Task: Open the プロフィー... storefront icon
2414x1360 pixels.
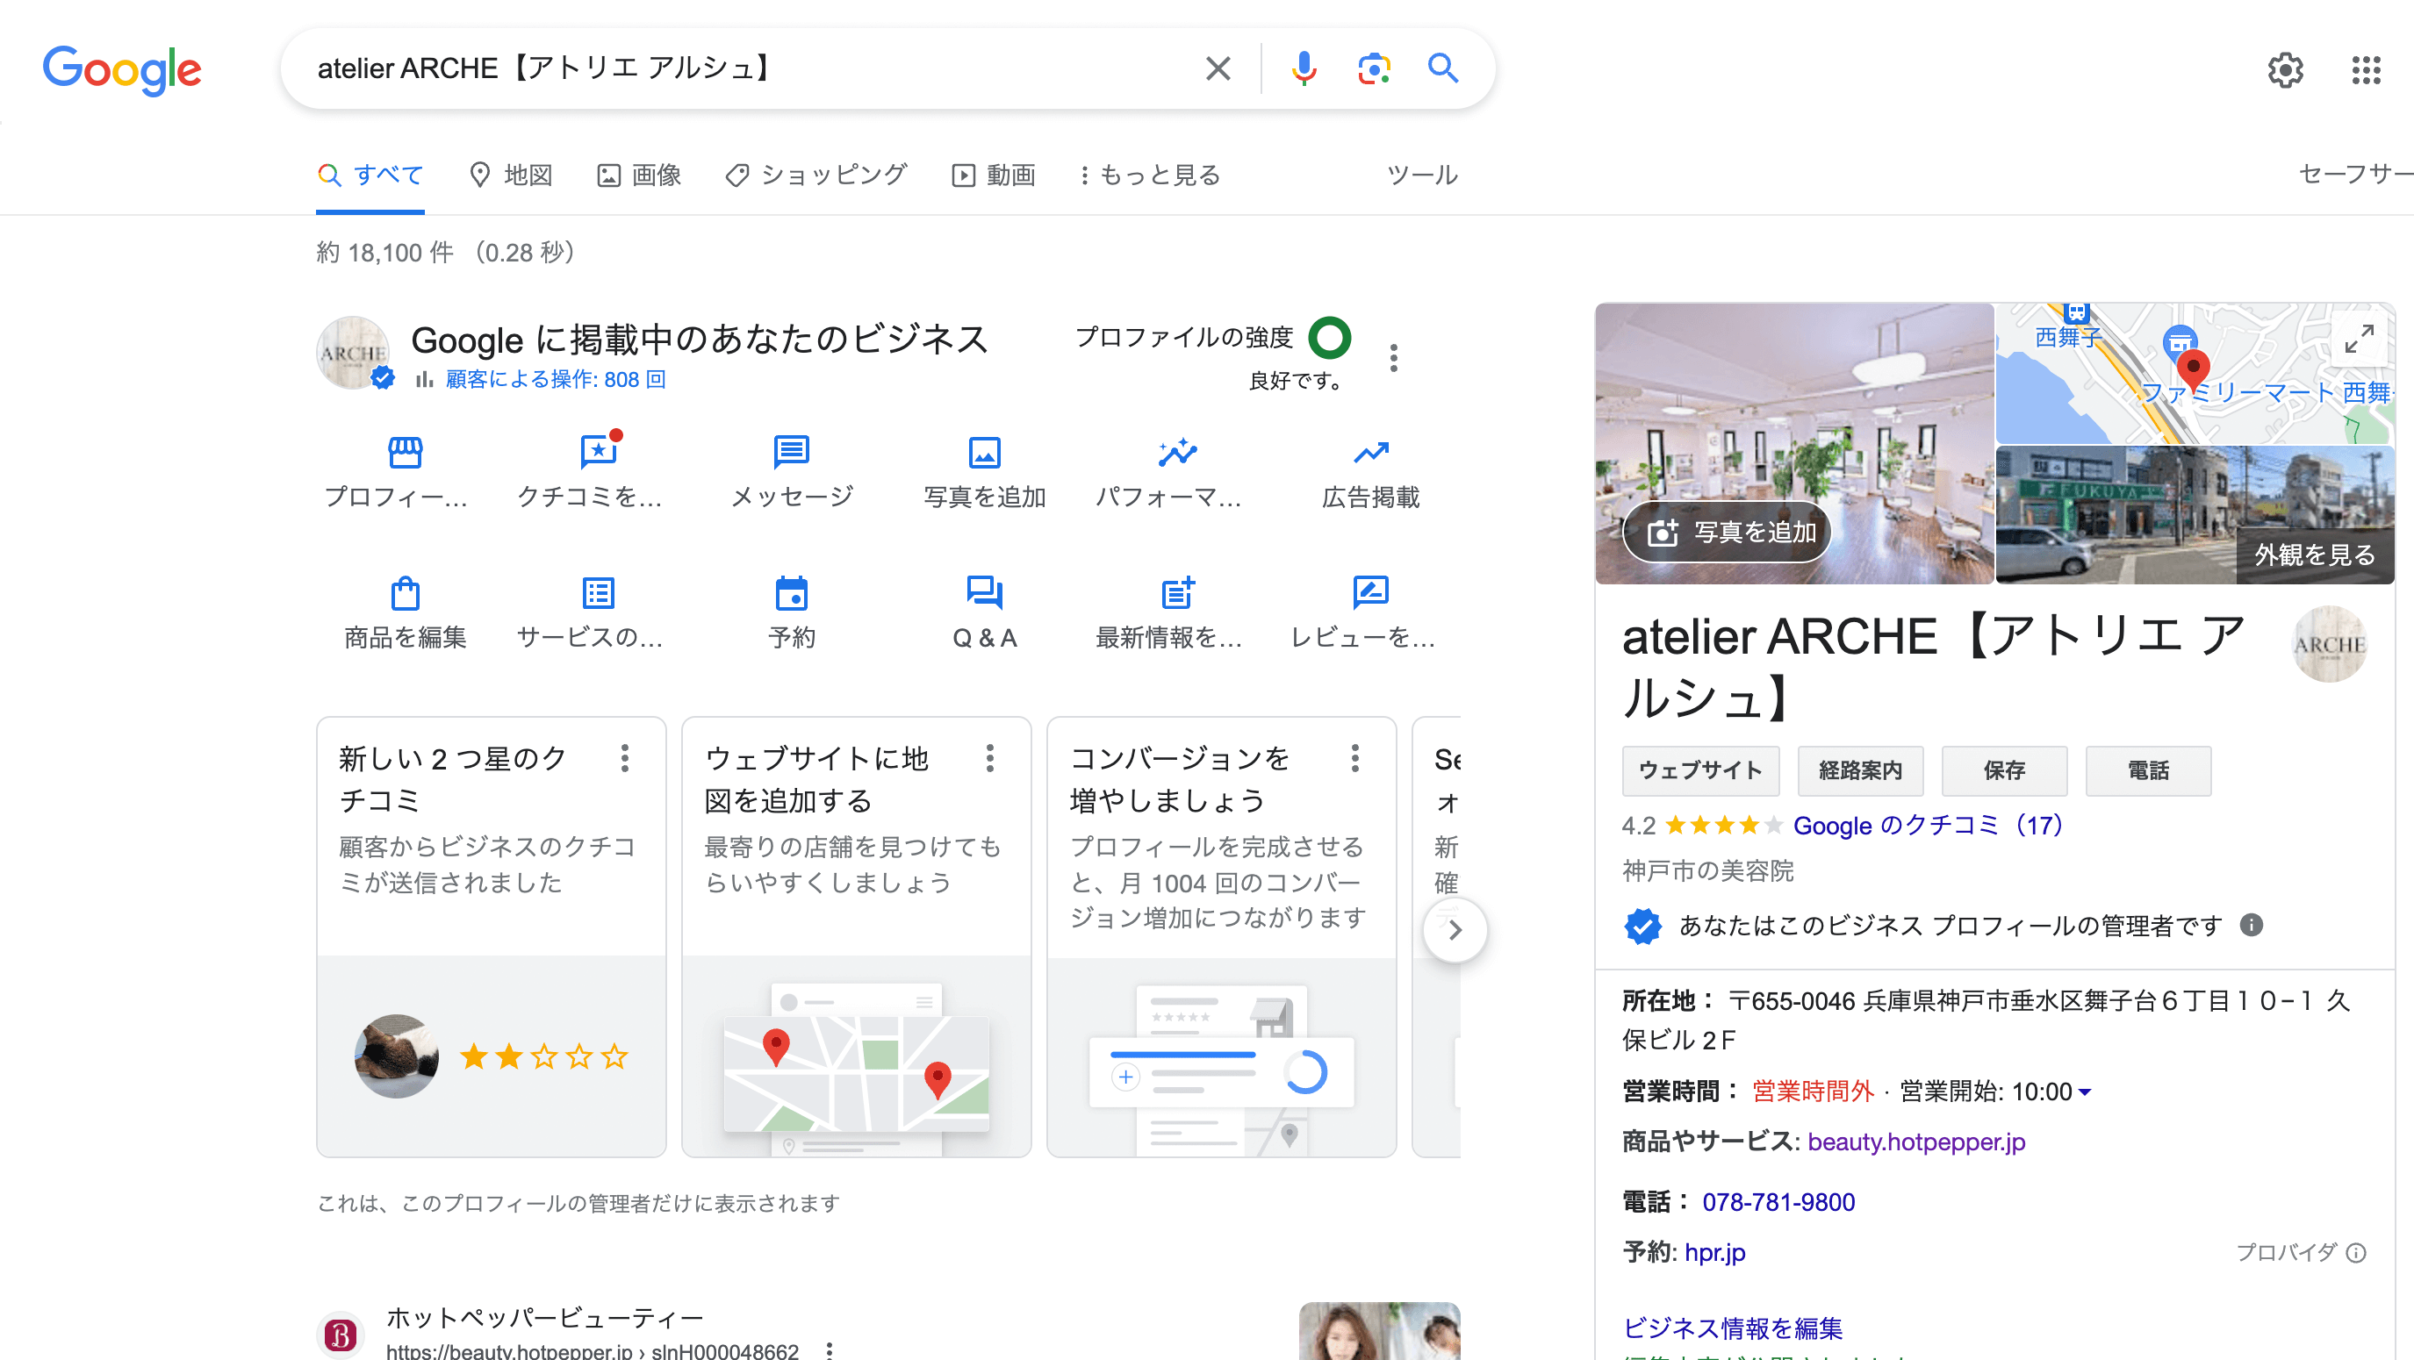Action: click(405, 453)
